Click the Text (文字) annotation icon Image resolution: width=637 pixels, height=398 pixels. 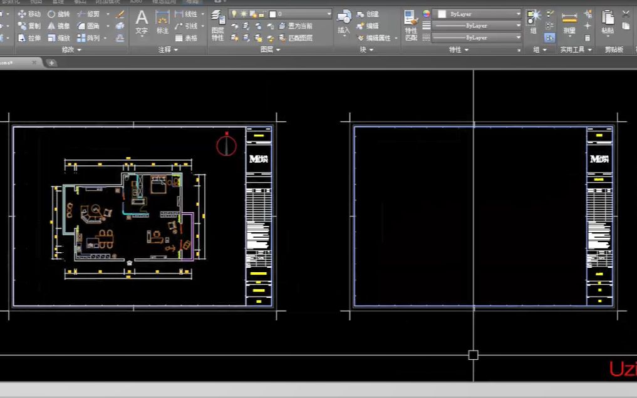click(142, 18)
